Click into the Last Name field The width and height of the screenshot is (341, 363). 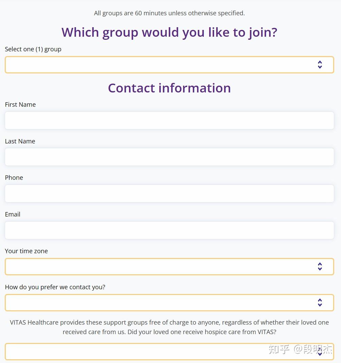[x=169, y=157]
